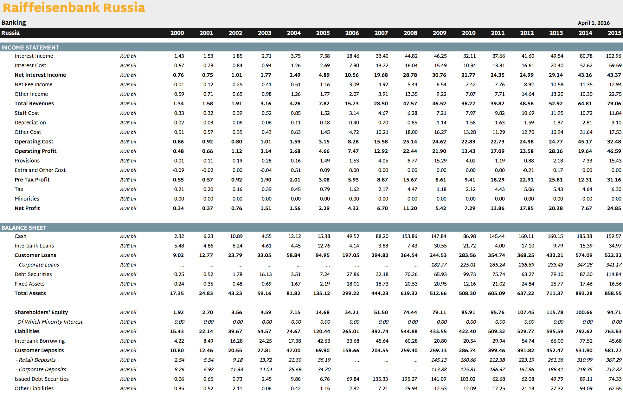Select the Total Revenues row label
This screenshot has width=623, height=396.
coord(34,104)
